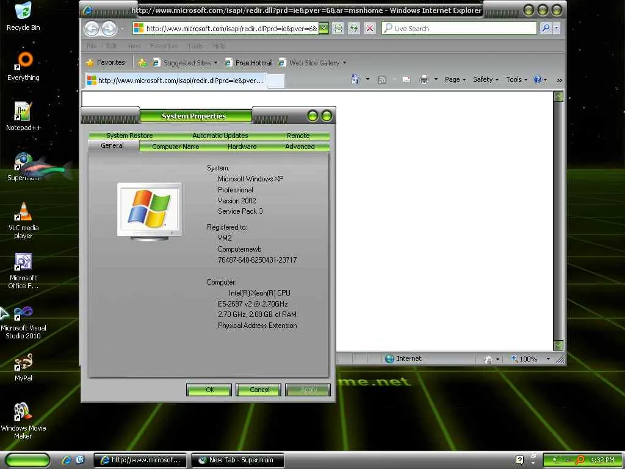This screenshot has height=469, width=625.
Task: Launch Windows Movie Maker from the desktop
Action: 23,421
